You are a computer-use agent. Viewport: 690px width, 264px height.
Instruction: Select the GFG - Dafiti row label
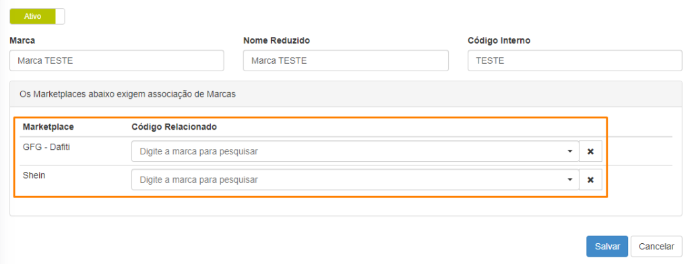46,147
